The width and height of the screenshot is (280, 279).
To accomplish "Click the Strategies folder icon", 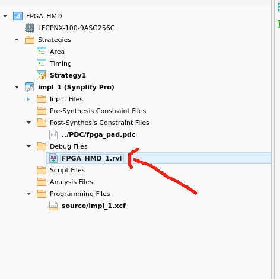I will click(x=30, y=40).
